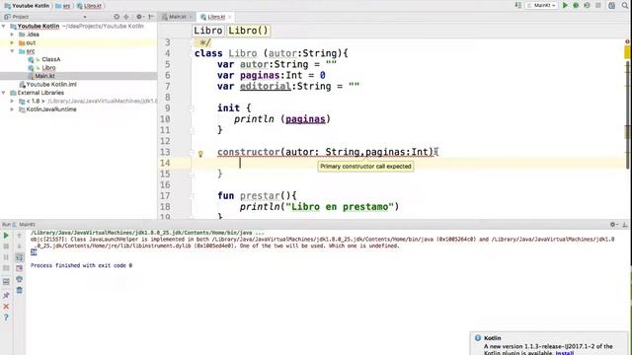Screen dimensions: 632x355
Task: Expand the .idea folder arrow
Action: (x=12, y=35)
